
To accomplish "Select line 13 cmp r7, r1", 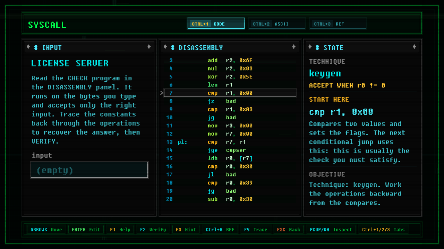I will tap(230, 142).
